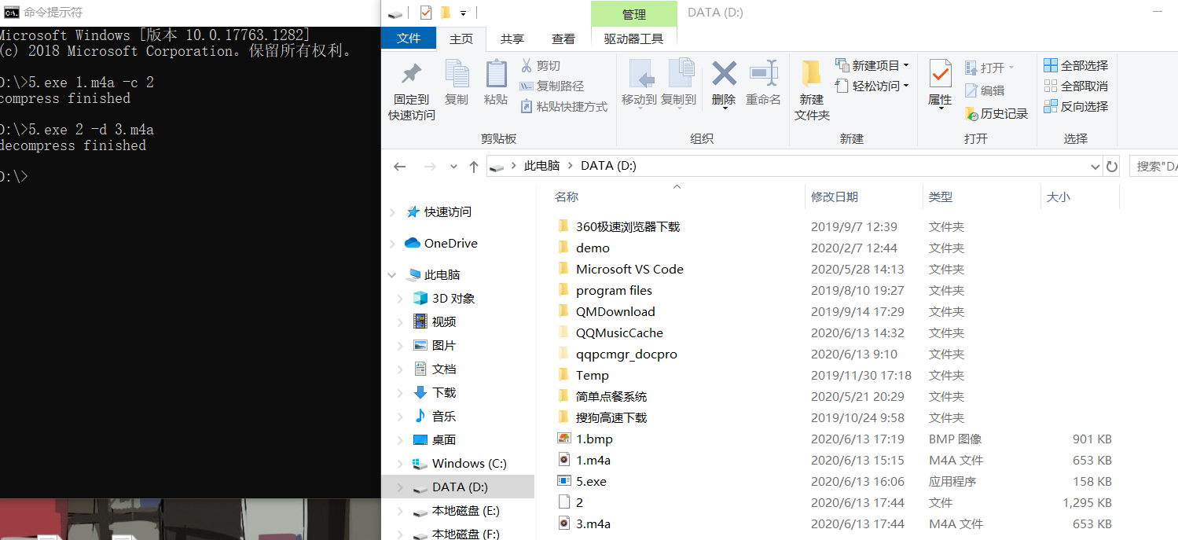Open the 轻松访问 dropdown
Viewport: 1178px width, 540px height.
(x=872, y=86)
